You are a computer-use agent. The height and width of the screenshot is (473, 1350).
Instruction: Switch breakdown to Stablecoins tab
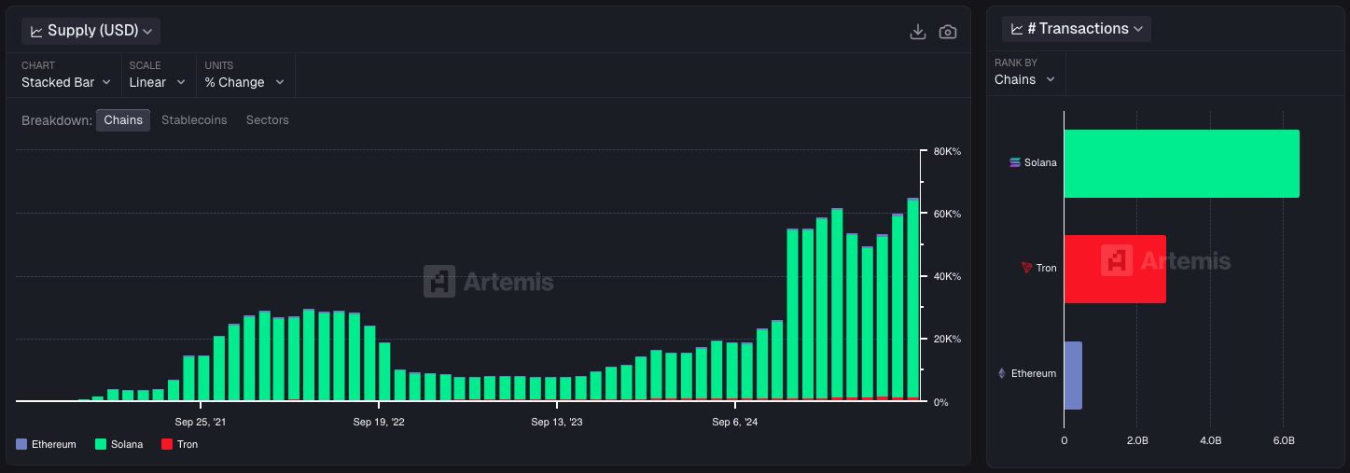(x=194, y=120)
